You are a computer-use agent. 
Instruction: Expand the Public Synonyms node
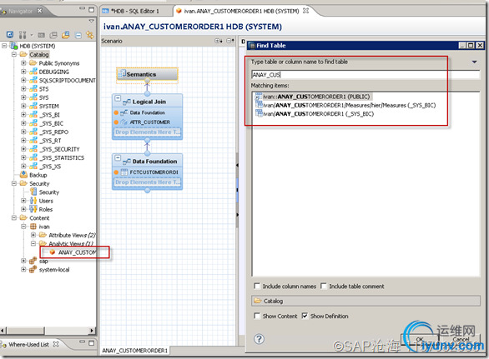(x=23, y=63)
